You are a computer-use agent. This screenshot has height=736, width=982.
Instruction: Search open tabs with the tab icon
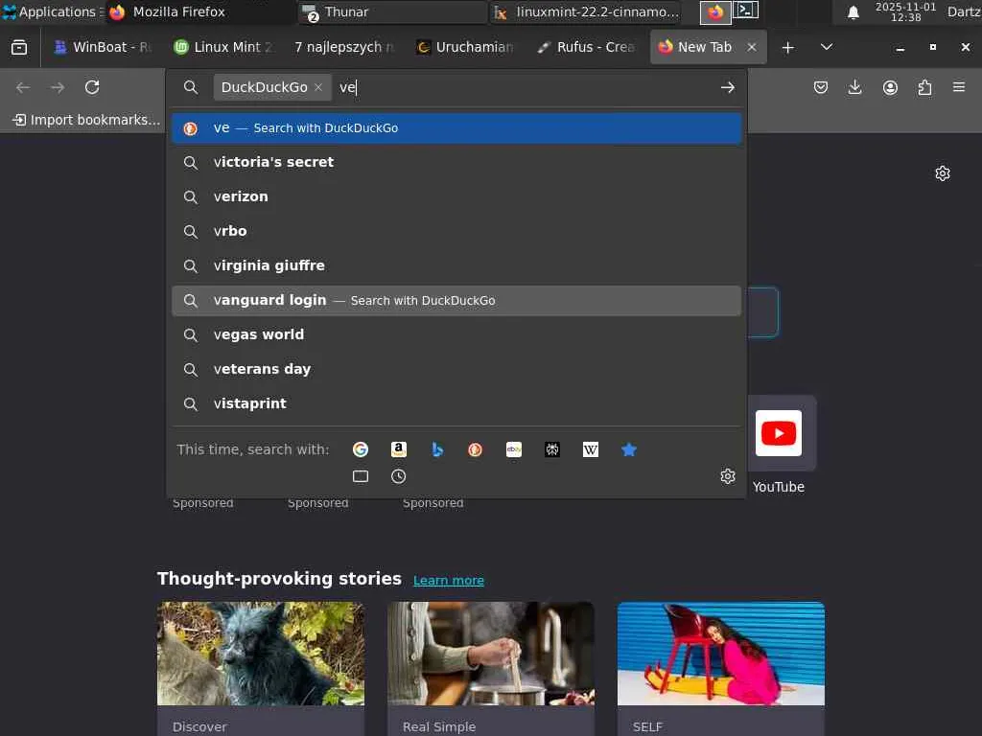tap(361, 476)
